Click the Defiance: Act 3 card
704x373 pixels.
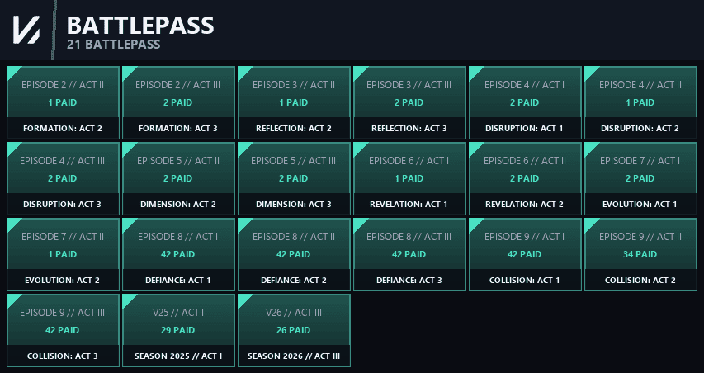tap(409, 254)
